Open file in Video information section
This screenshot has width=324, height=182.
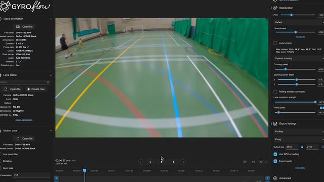tap(24, 27)
